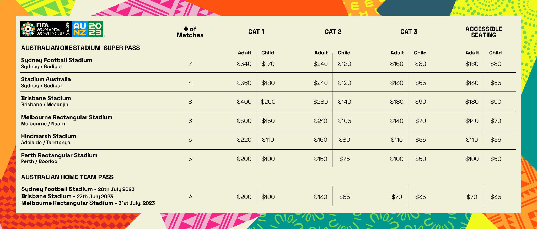Click Perth Rectangular Stadium venue name
537x229 pixels.
[x=59, y=155]
